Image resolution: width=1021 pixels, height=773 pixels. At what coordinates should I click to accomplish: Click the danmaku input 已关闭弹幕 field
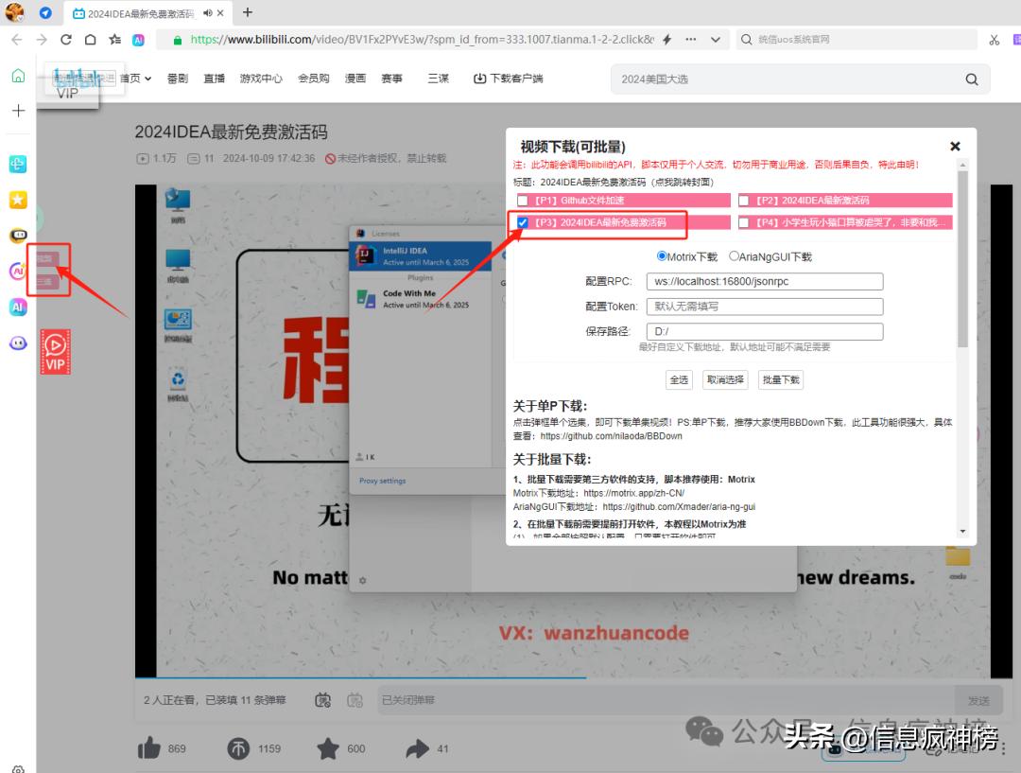(665, 700)
